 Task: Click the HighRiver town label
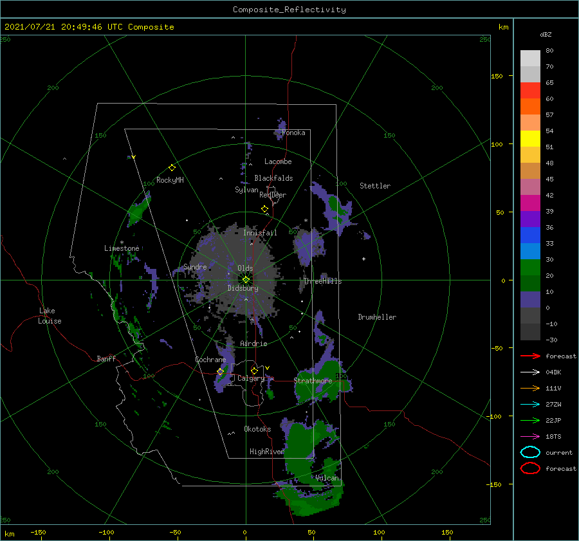[266, 452]
